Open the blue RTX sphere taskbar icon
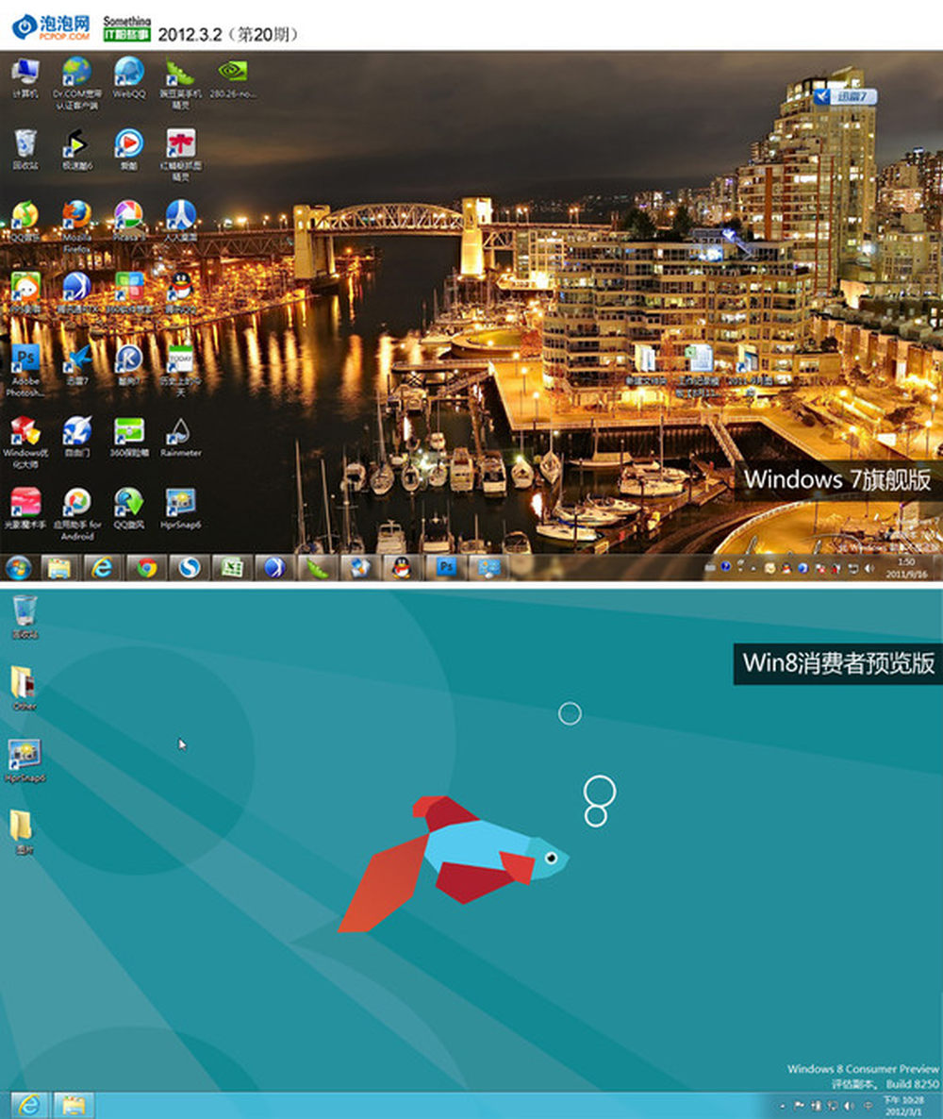The image size is (943, 1119). (274, 568)
